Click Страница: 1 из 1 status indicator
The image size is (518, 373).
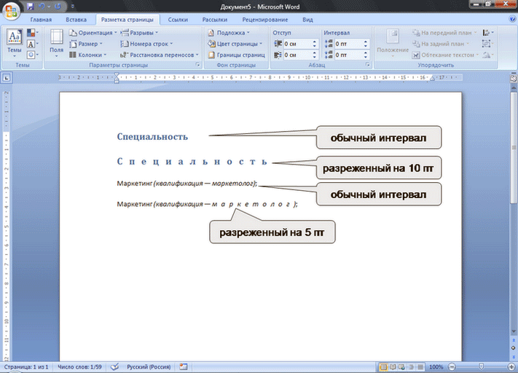26,367
